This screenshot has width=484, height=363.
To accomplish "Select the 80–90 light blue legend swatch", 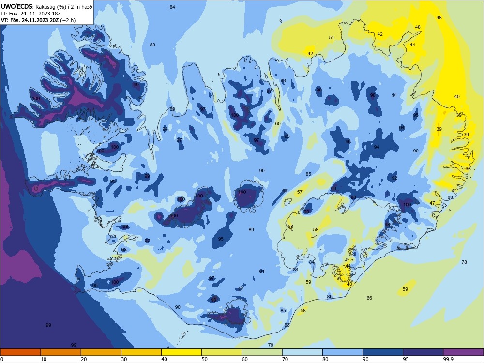I will click(343, 352).
